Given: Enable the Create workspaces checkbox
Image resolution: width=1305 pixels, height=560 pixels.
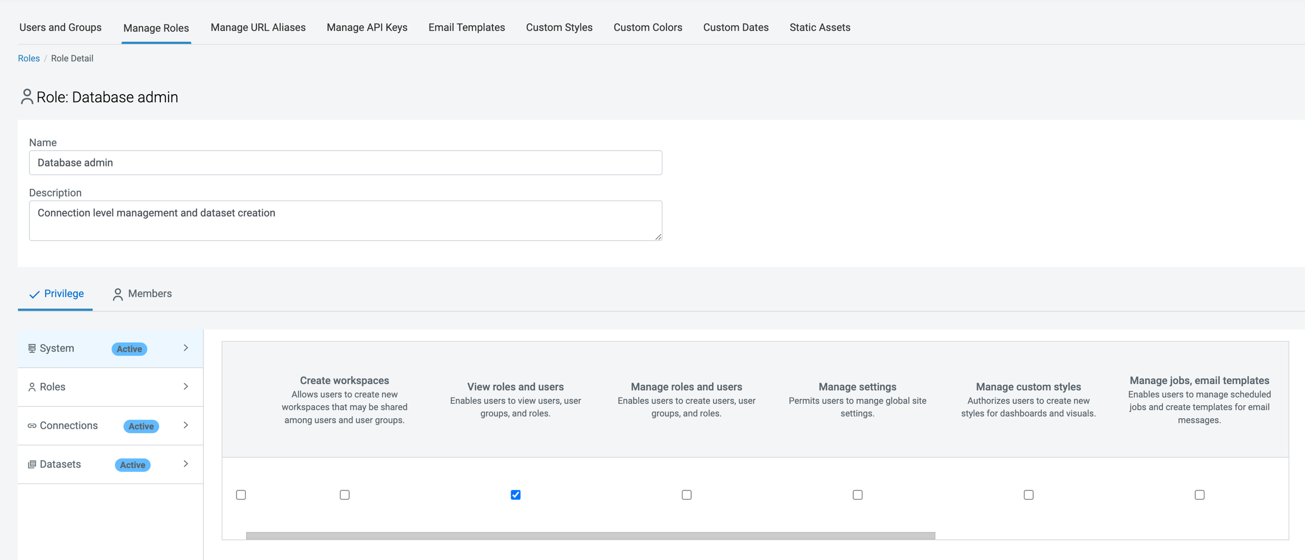Looking at the screenshot, I should tap(345, 495).
